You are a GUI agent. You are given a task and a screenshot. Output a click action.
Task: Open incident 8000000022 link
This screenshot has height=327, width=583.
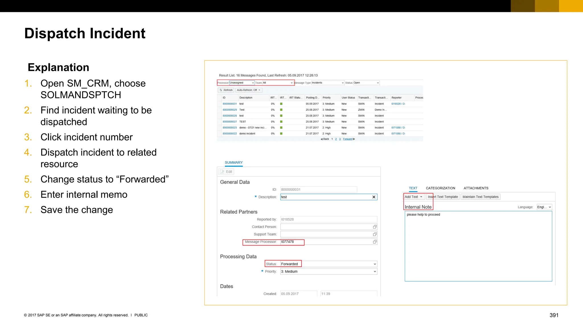click(230, 134)
